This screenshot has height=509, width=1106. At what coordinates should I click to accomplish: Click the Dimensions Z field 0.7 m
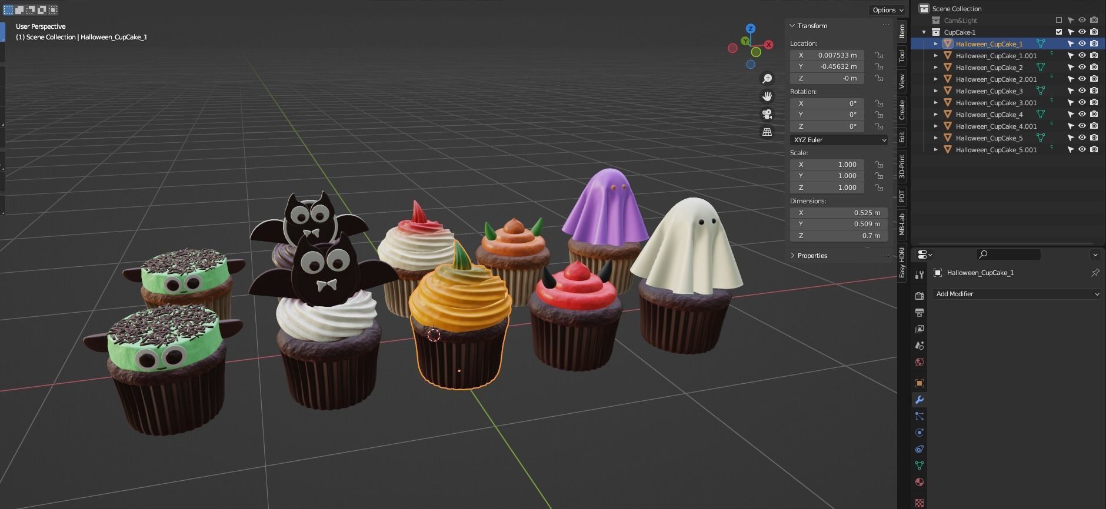point(839,236)
